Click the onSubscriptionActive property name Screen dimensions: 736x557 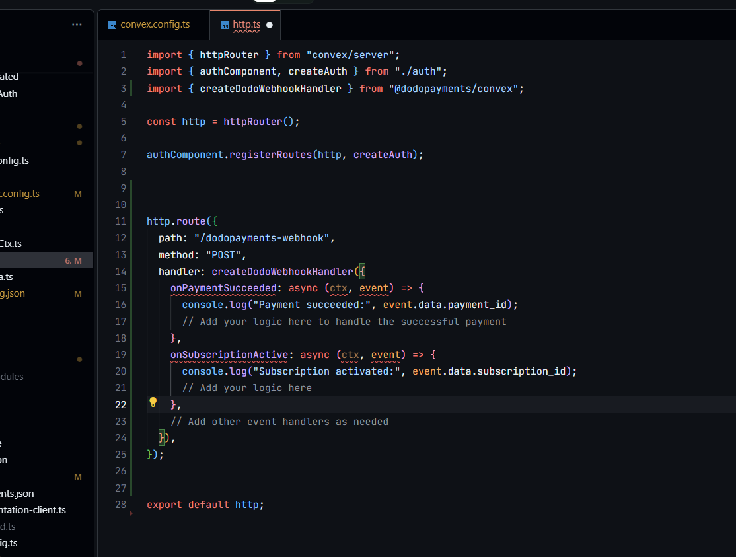229,355
